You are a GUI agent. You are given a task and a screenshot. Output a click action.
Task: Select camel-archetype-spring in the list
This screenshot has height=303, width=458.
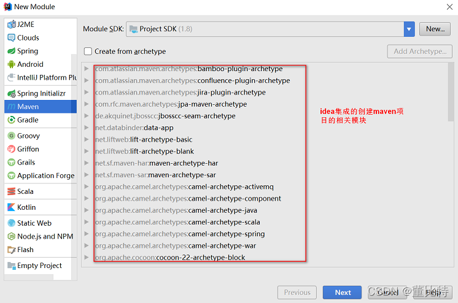(180, 234)
